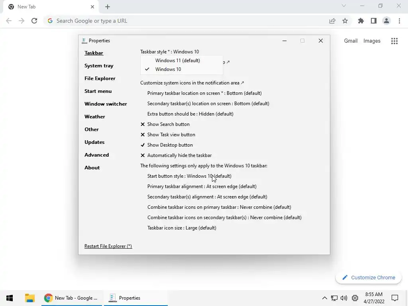Click the settings gear tray icon
This screenshot has width=408, height=306.
[x=355, y=298]
